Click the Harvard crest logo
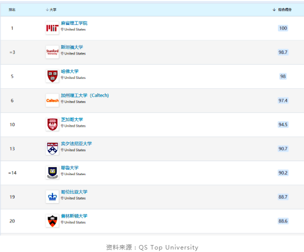304x252 pixels. (x=52, y=76)
